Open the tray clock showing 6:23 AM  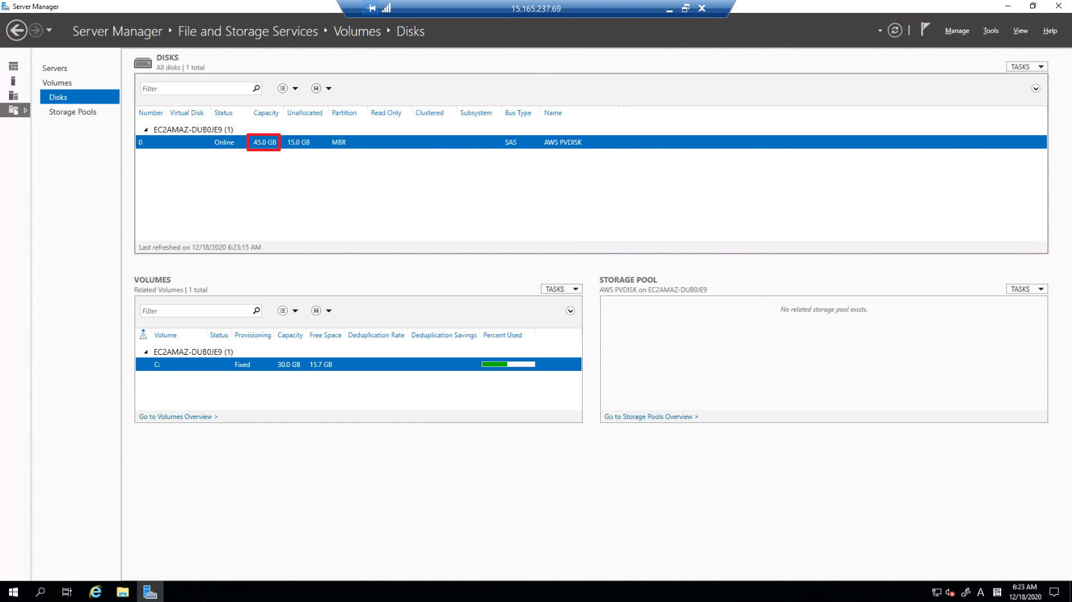(x=1025, y=592)
